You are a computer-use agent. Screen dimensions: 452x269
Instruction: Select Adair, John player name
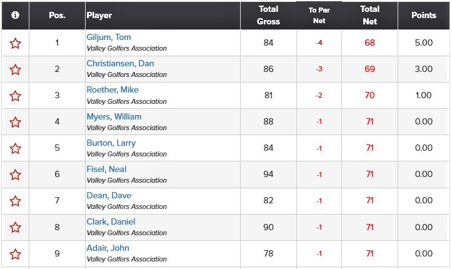tap(108, 248)
